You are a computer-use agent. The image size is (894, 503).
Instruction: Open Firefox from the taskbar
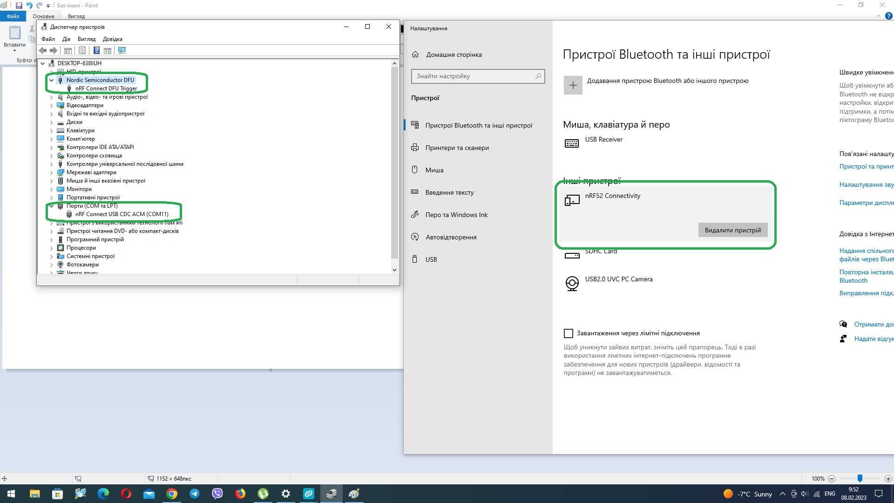[240, 494]
